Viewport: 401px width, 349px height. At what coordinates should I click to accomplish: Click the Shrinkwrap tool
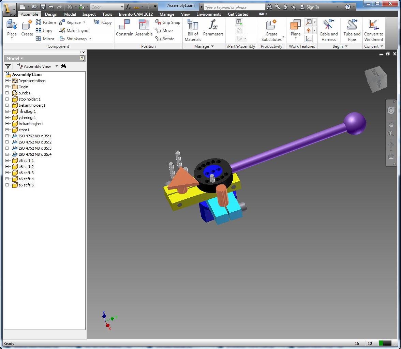tap(73, 39)
